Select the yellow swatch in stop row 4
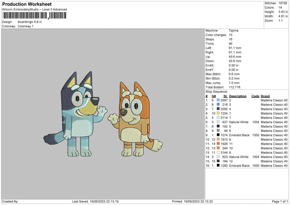This screenshot has height=205, width=290. point(218,113)
